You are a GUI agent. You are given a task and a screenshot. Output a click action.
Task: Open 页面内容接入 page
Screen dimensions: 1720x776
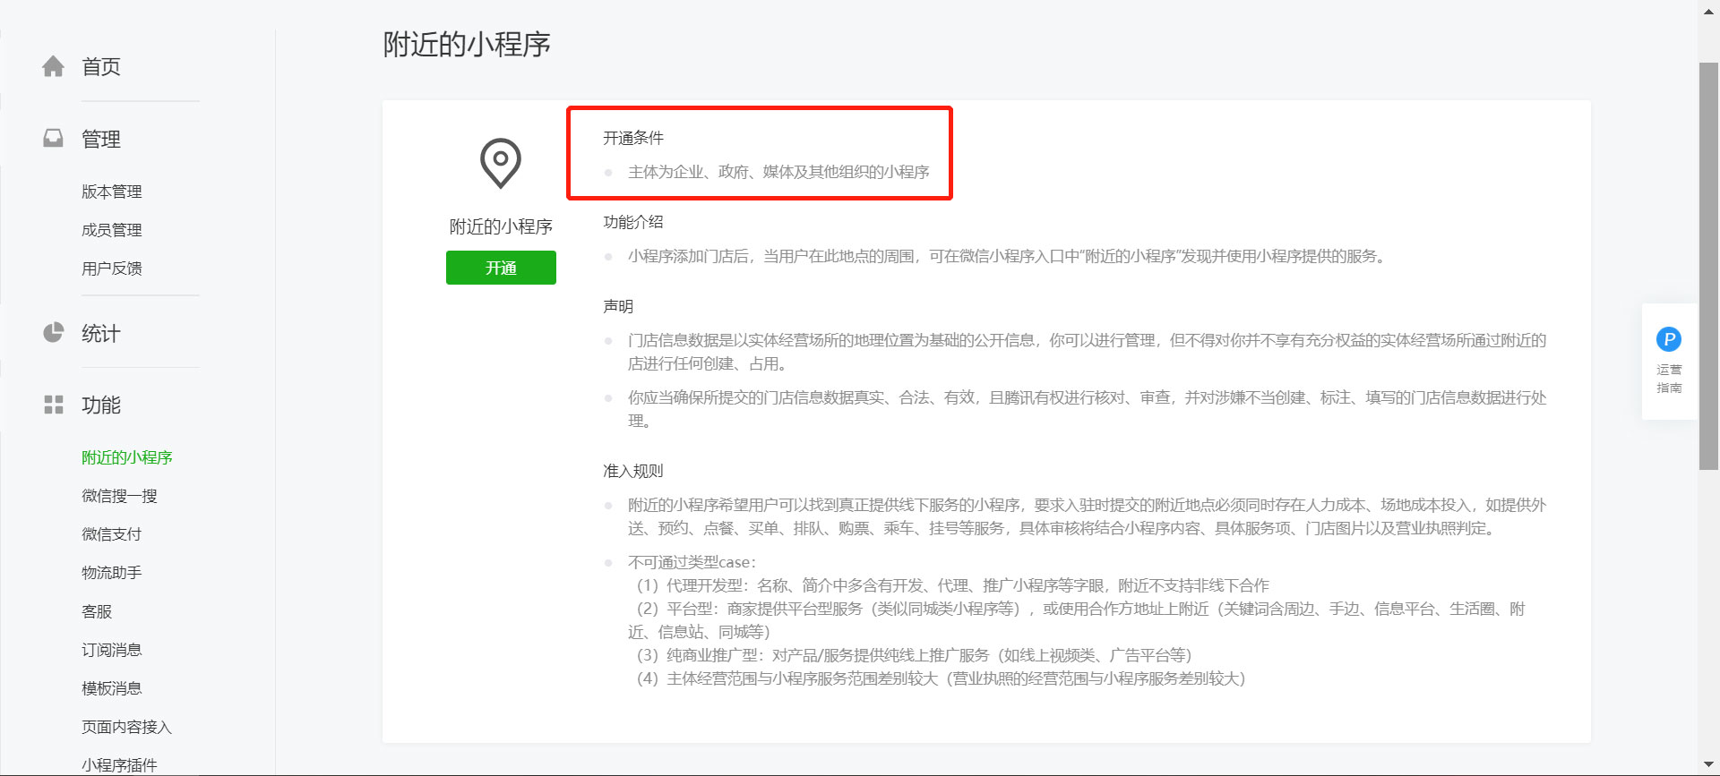126,727
